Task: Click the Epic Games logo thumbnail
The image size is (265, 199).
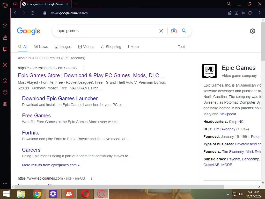Action: [209, 71]
